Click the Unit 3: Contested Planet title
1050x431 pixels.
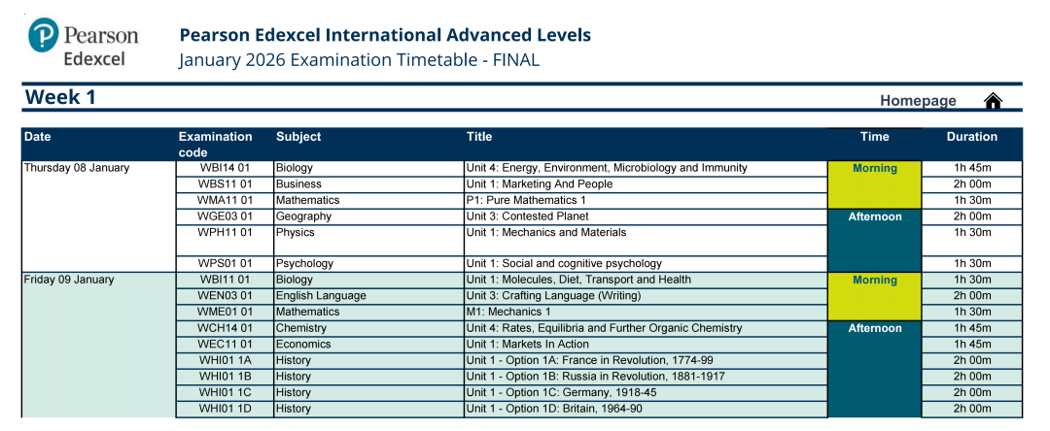coord(527,216)
